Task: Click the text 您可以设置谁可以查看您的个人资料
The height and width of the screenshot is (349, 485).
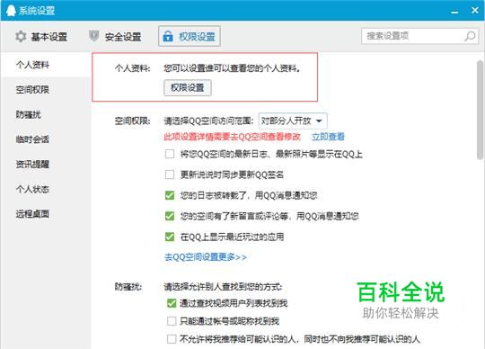Action: tap(232, 68)
